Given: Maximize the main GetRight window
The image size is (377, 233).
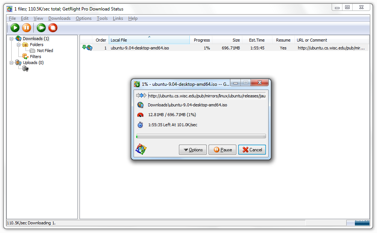Looking at the screenshot, I should 347,7.
